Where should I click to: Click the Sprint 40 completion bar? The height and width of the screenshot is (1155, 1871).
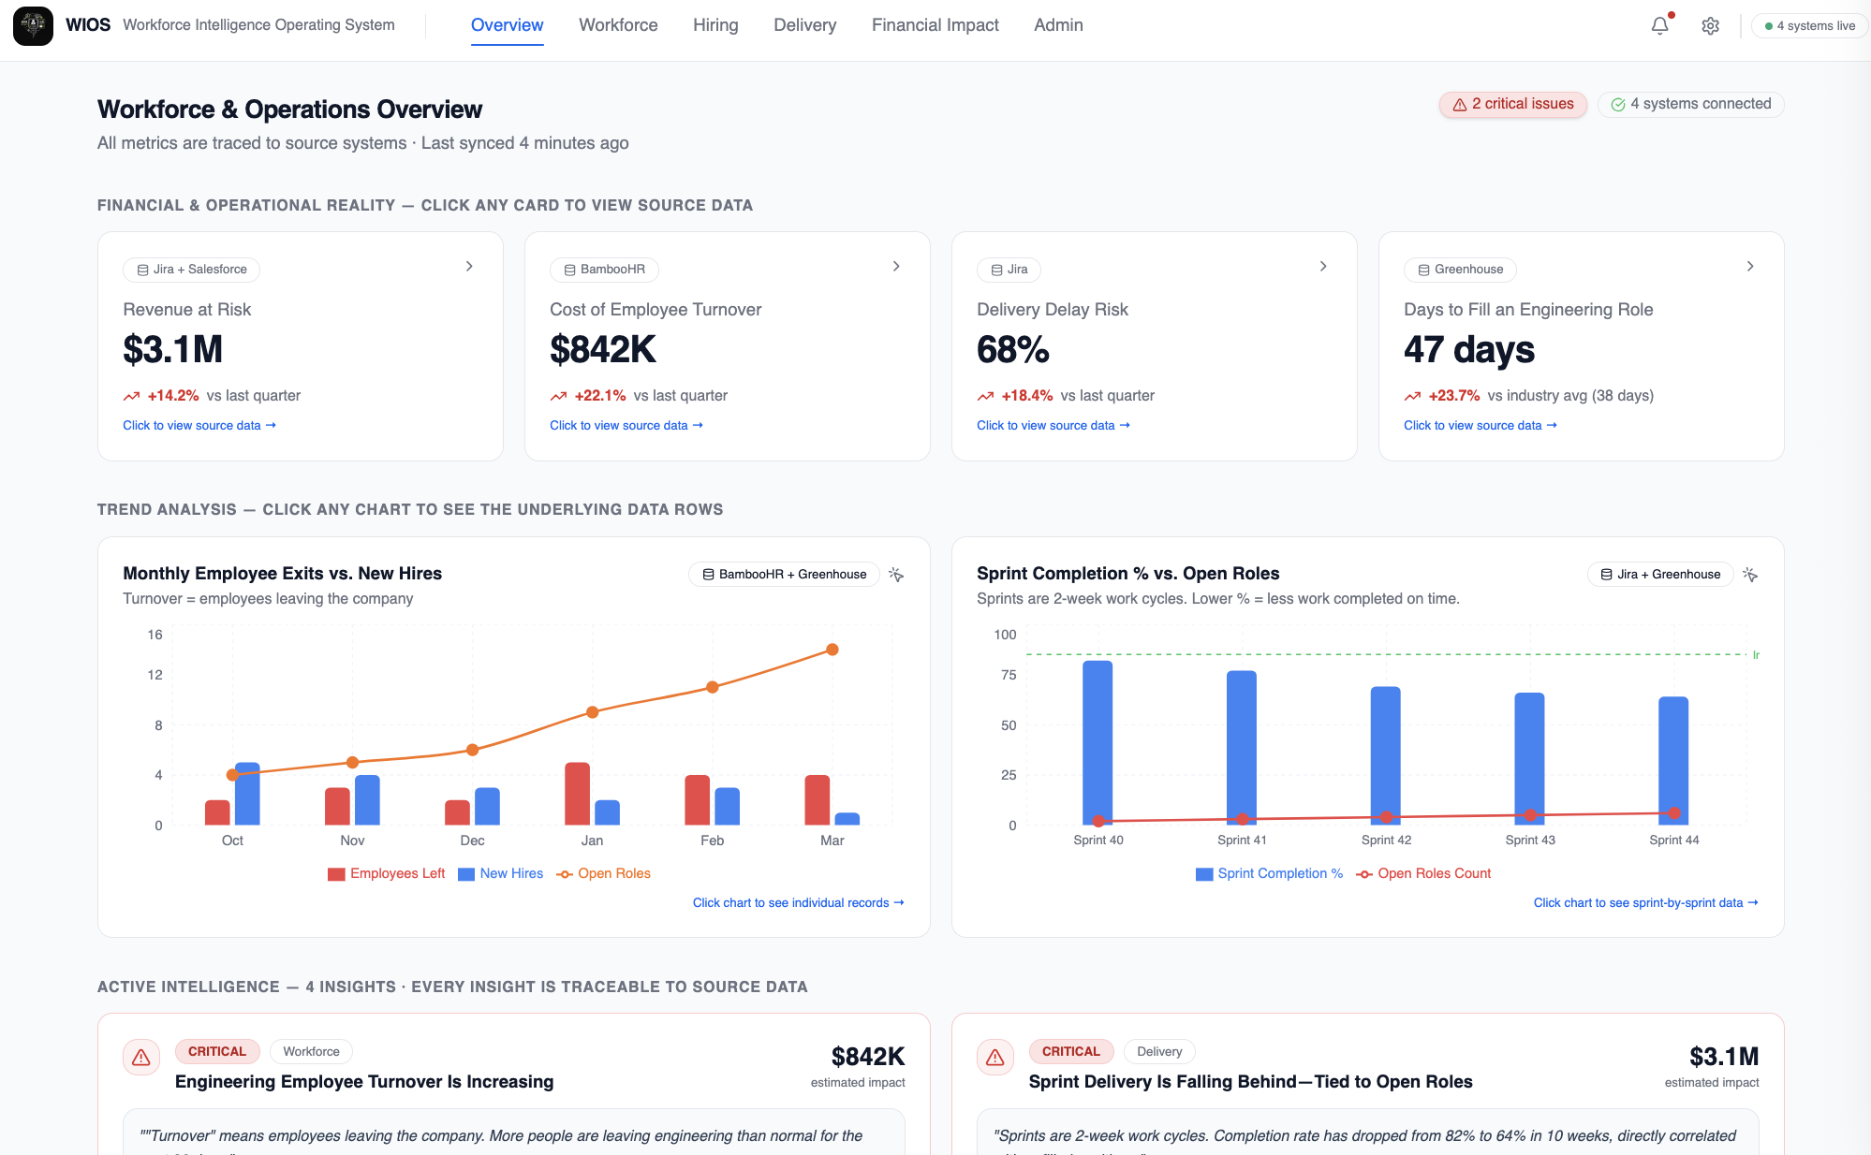point(1098,742)
